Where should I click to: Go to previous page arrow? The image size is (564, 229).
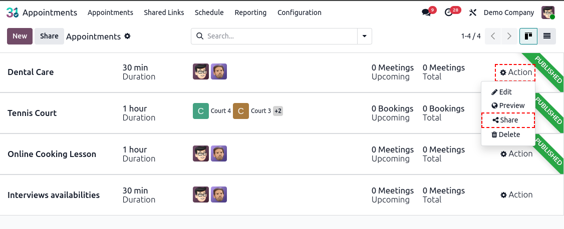click(x=493, y=36)
